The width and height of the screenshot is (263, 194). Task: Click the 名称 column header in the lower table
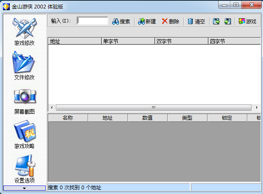(x=68, y=118)
